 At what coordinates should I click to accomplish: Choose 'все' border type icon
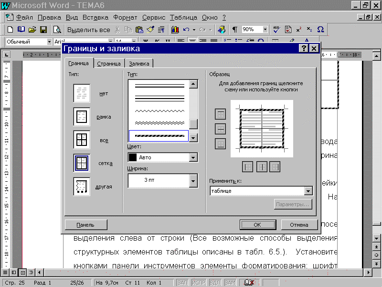coord(82,140)
